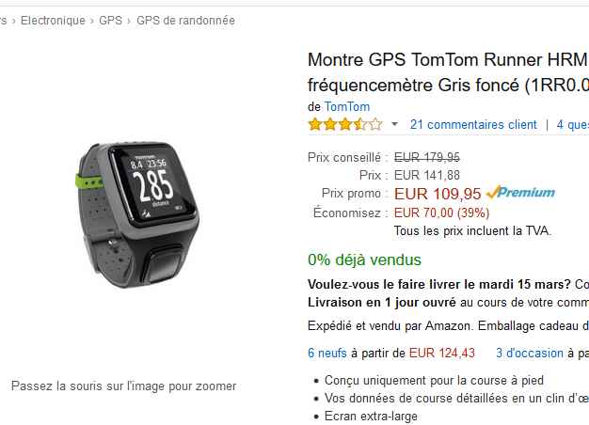Click the EUR 109,95 promo price
Image resolution: width=589 pixels, height=425 pixels.
pos(438,194)
